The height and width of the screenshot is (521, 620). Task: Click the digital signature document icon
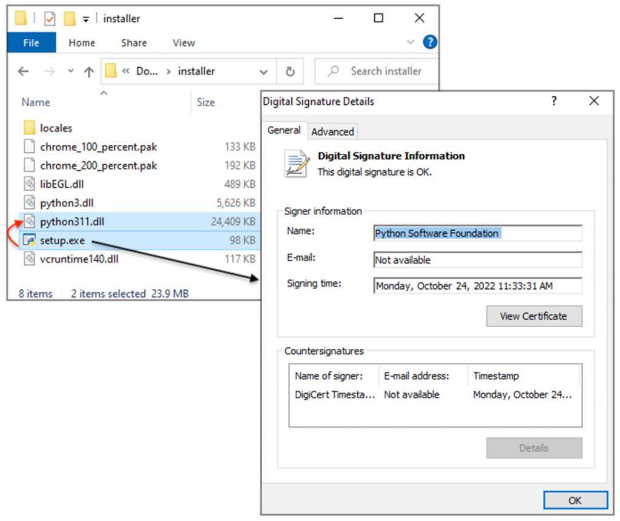(x=297, y=164)
